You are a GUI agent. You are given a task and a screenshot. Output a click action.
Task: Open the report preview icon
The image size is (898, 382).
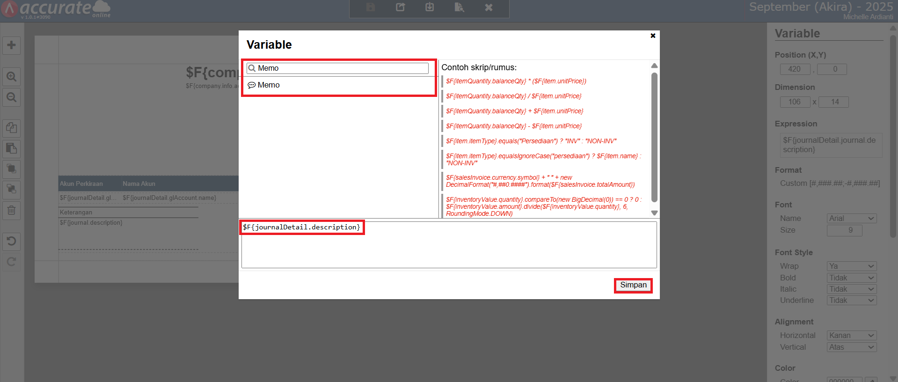point(459,7)
